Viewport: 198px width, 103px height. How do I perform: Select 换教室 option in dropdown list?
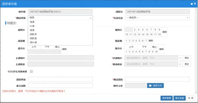click(x=60, y=38)
